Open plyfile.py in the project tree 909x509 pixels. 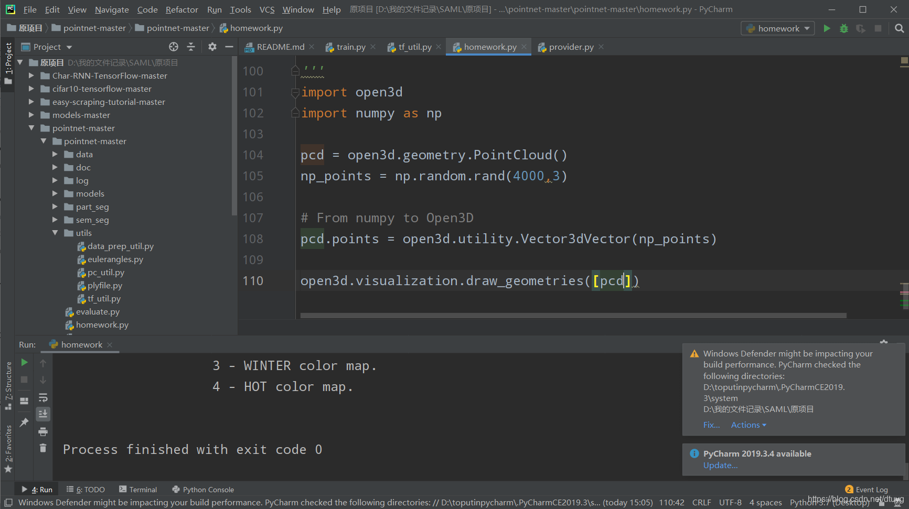(x=104, y=285)
